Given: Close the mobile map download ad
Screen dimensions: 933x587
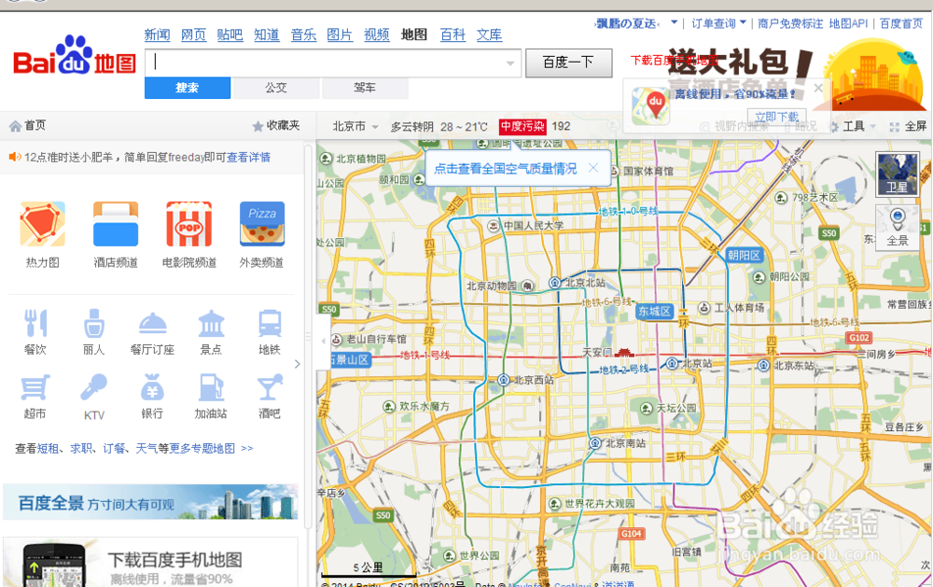Looking at the screenshot, I should (818, 88).
